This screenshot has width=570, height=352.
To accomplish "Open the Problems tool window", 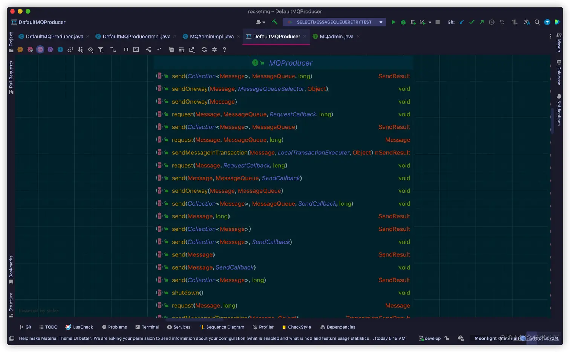I will click(114, 327).
